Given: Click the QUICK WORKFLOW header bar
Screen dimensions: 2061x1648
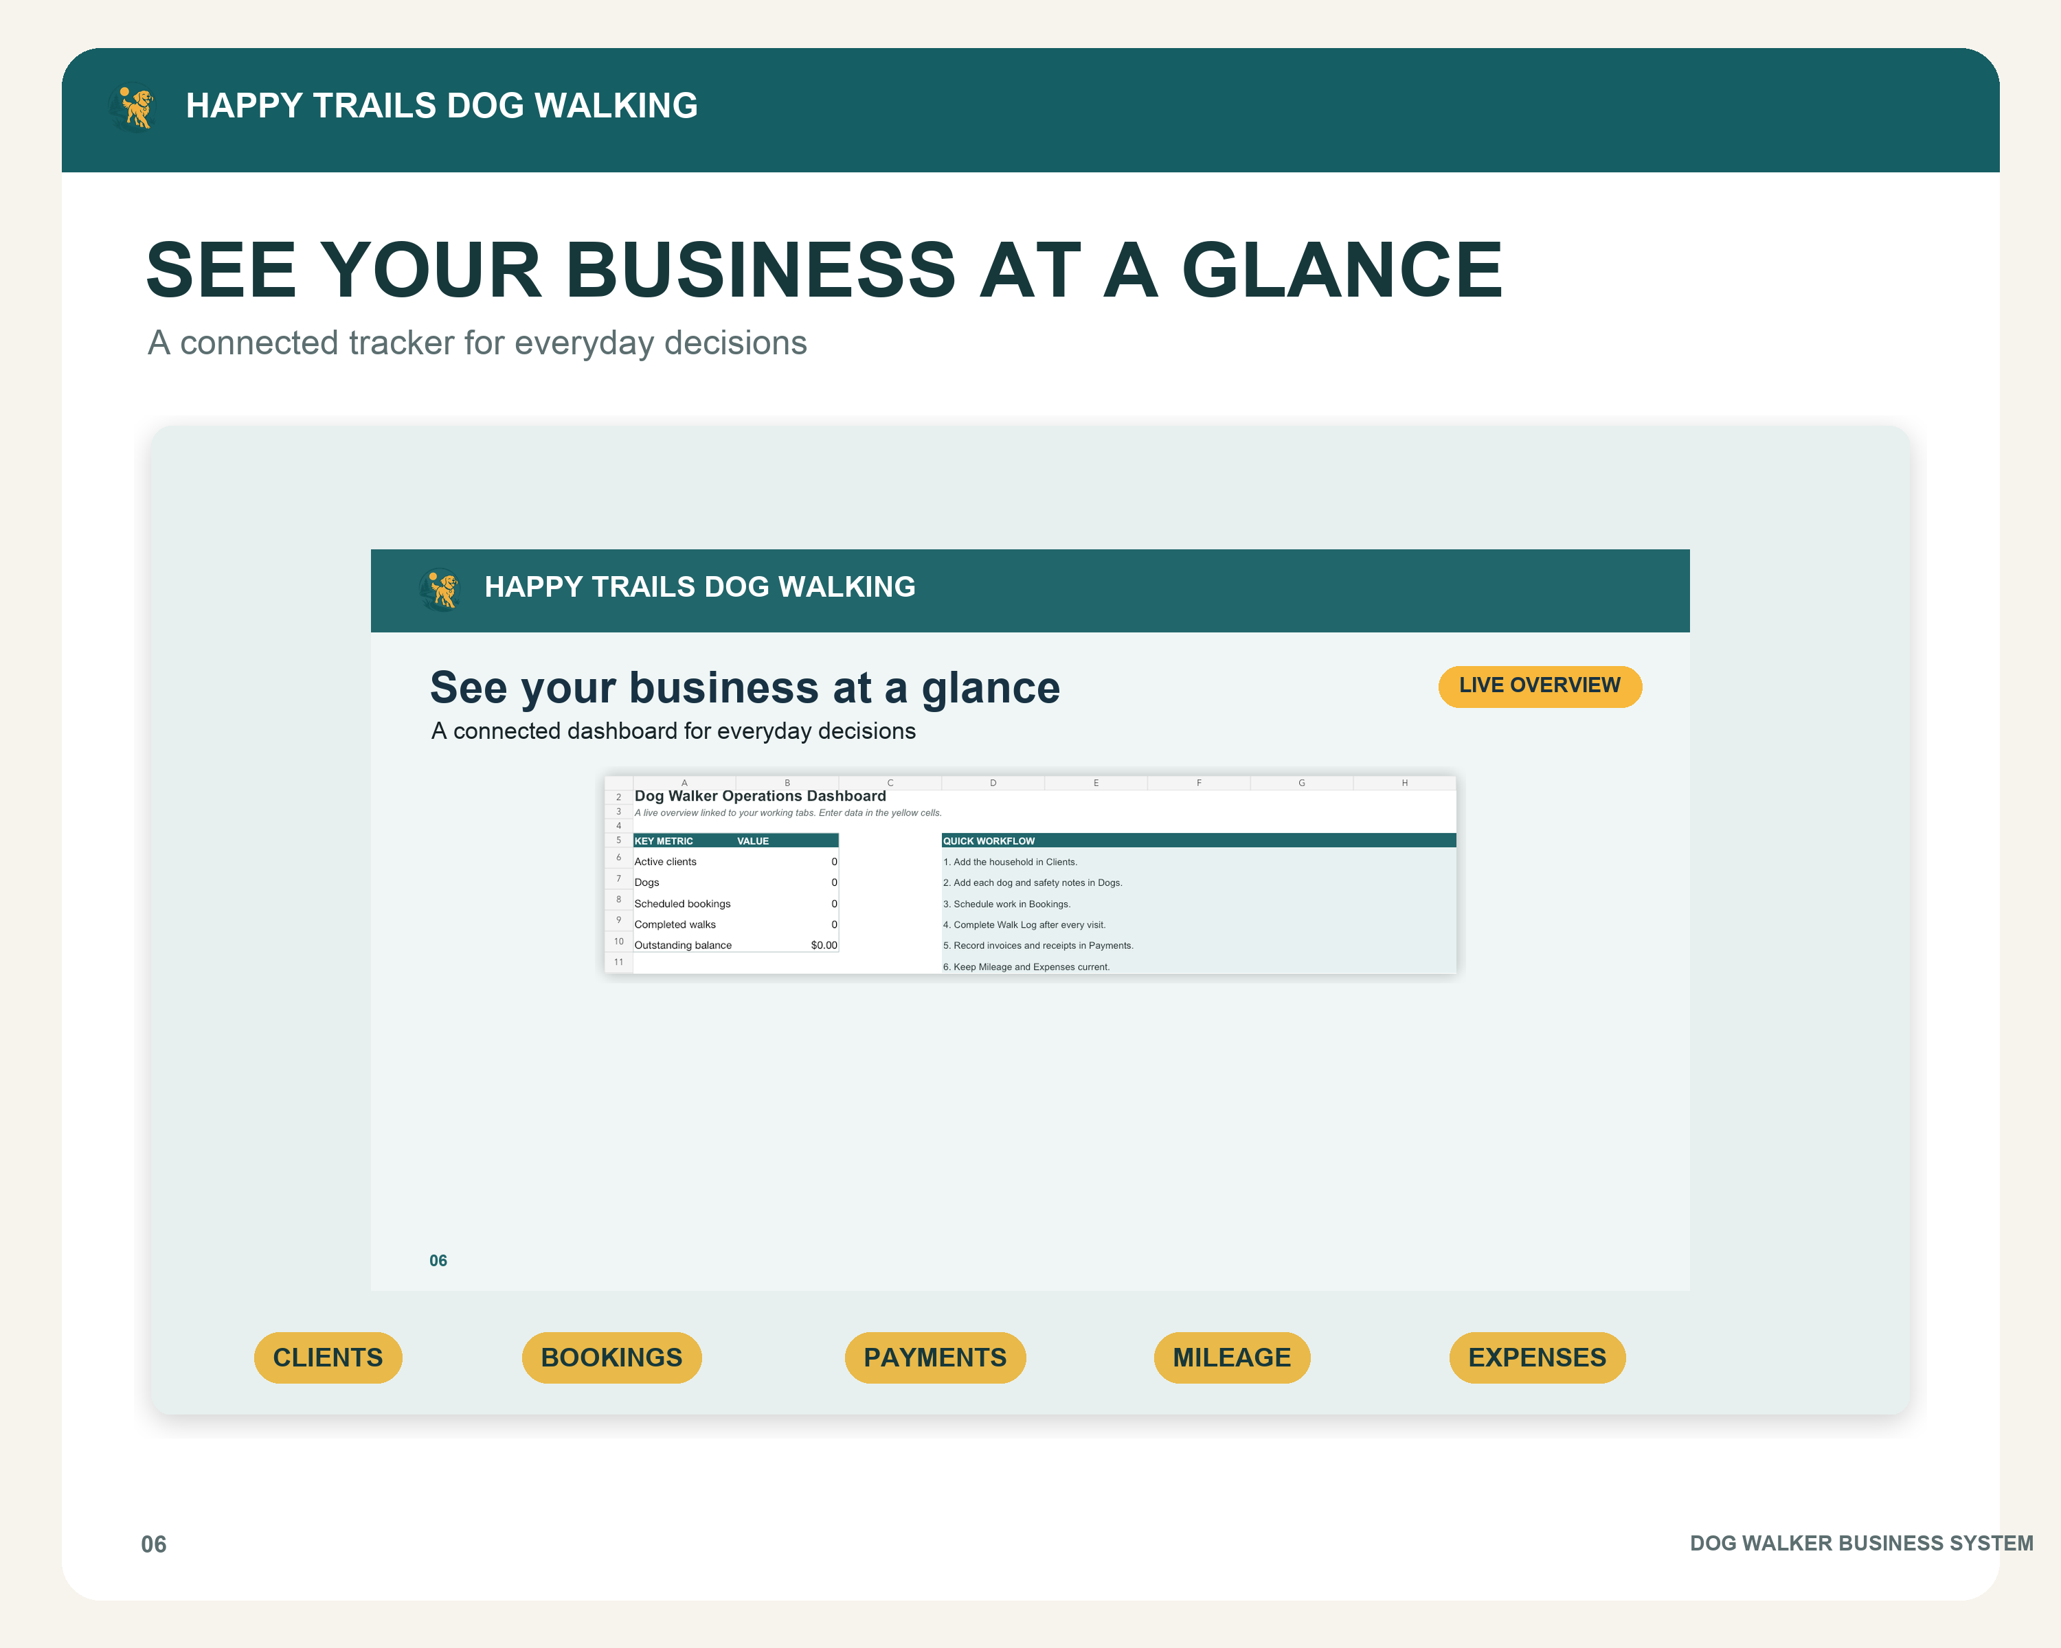Looking at the screenshot, I should coord(1199,840).
